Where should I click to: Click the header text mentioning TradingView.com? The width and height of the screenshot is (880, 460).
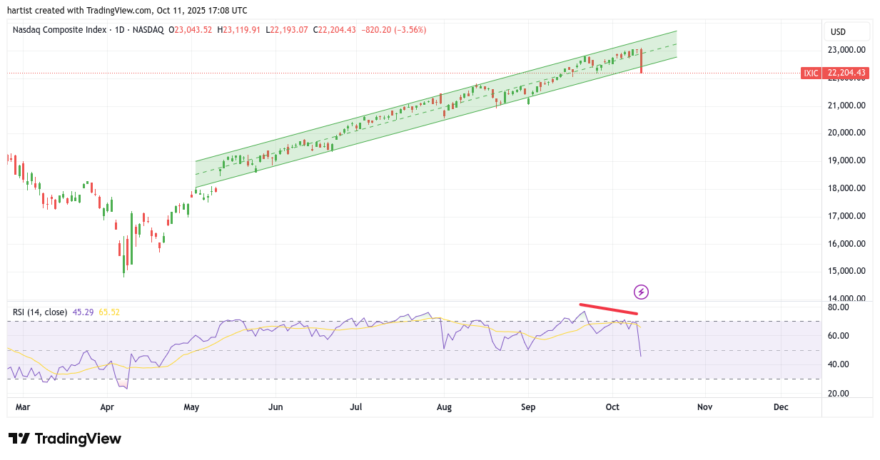pos(128,10)
